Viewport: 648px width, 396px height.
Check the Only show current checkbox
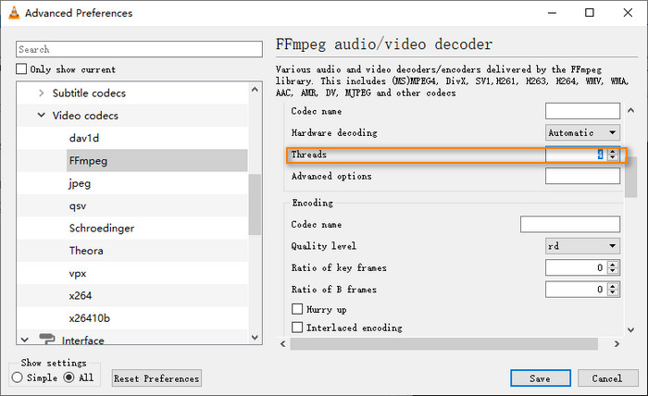[21, 69]
